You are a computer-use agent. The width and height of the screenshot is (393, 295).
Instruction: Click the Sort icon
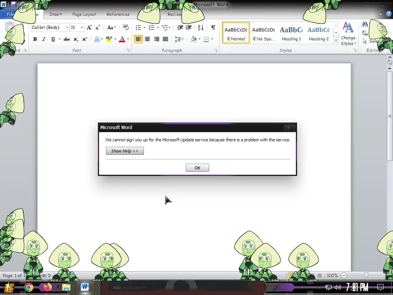(x=200, y=27)
